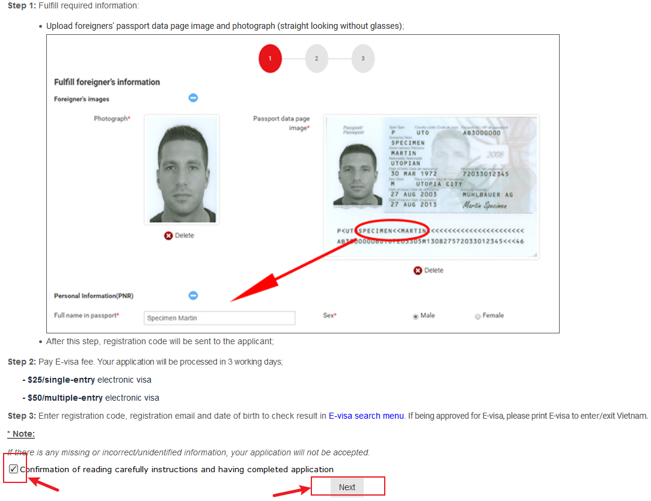Click the circled SPECIMEN<<MARTIN passport text

(x=393, y=231)
